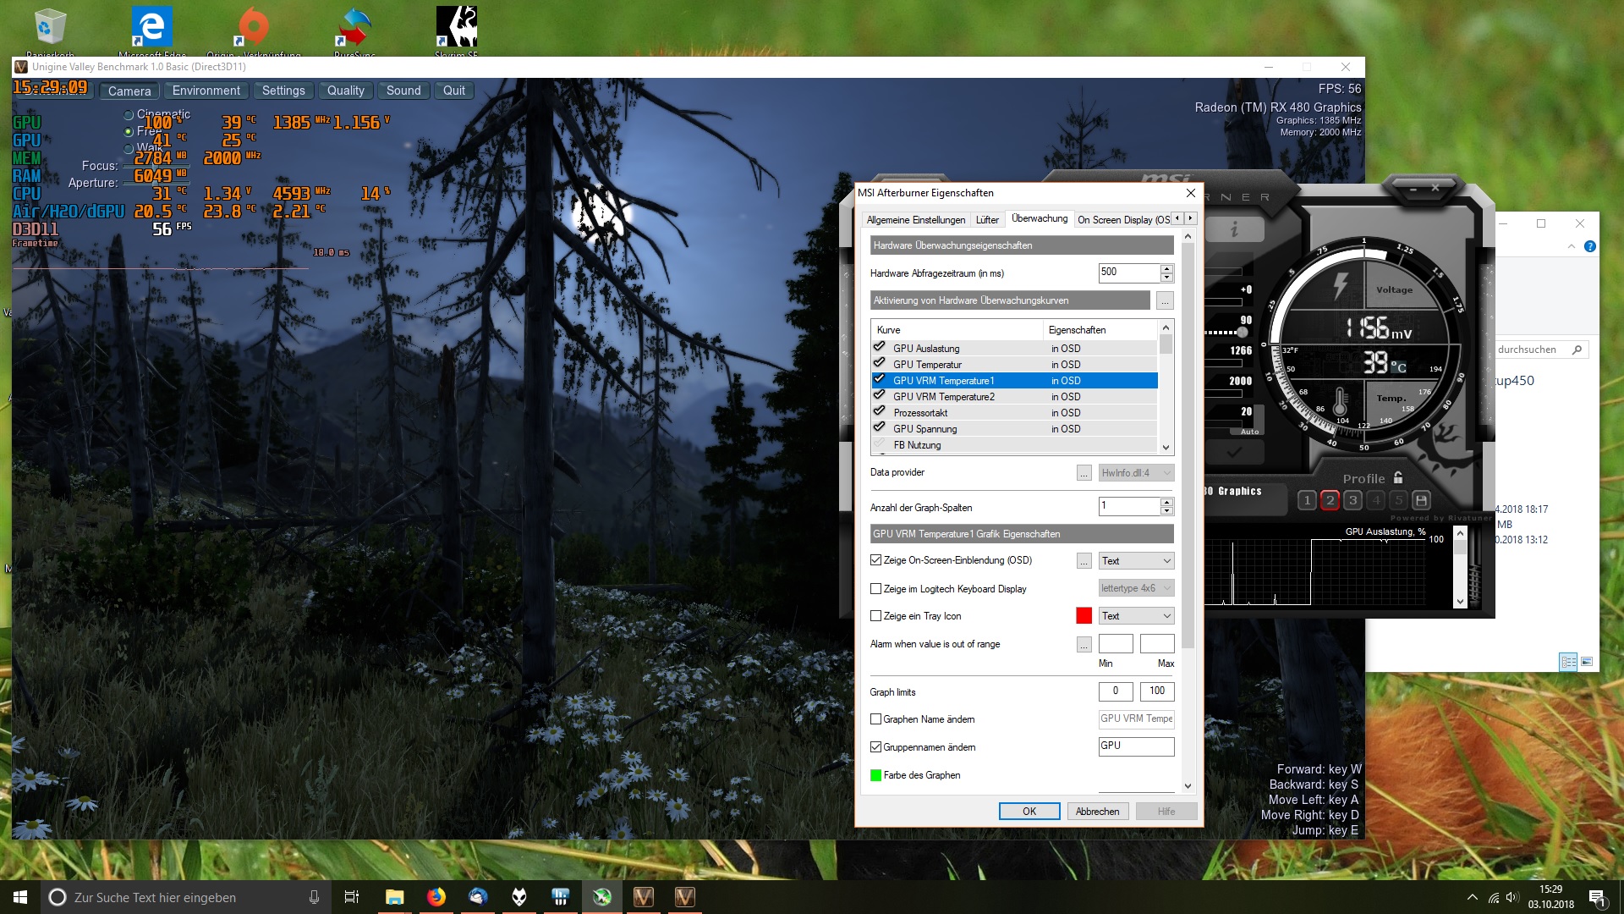The width and height of the screenshot is (1624, 914).
Task: Enable Zeige ein Tray Icon checkbox
Action: pos(876,616)
